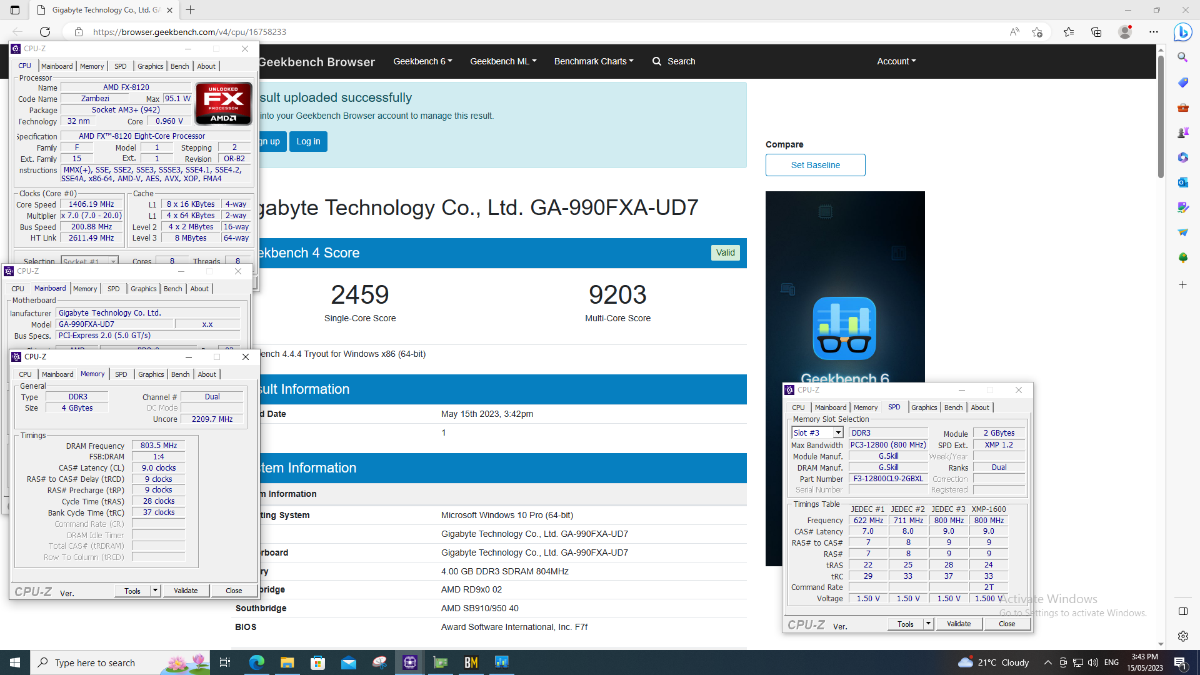Screen dimensions: 1200x675
Task: Open volume control in system tray
Action: click(1093, 662)
